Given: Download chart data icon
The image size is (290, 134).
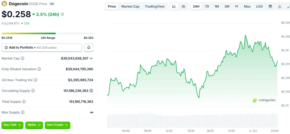Looking at the screenshot, I should tap(280, 7).
